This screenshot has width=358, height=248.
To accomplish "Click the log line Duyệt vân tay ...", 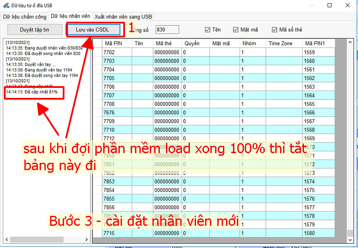I will [x=31, y=64].
